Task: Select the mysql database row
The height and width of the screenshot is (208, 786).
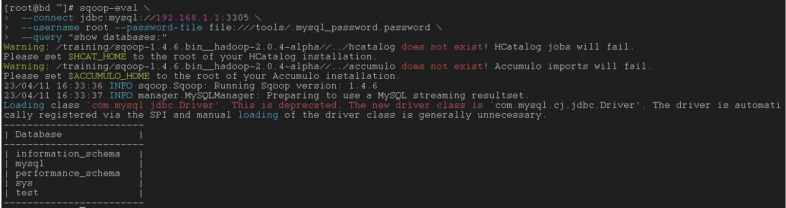Action: (30, 163)
